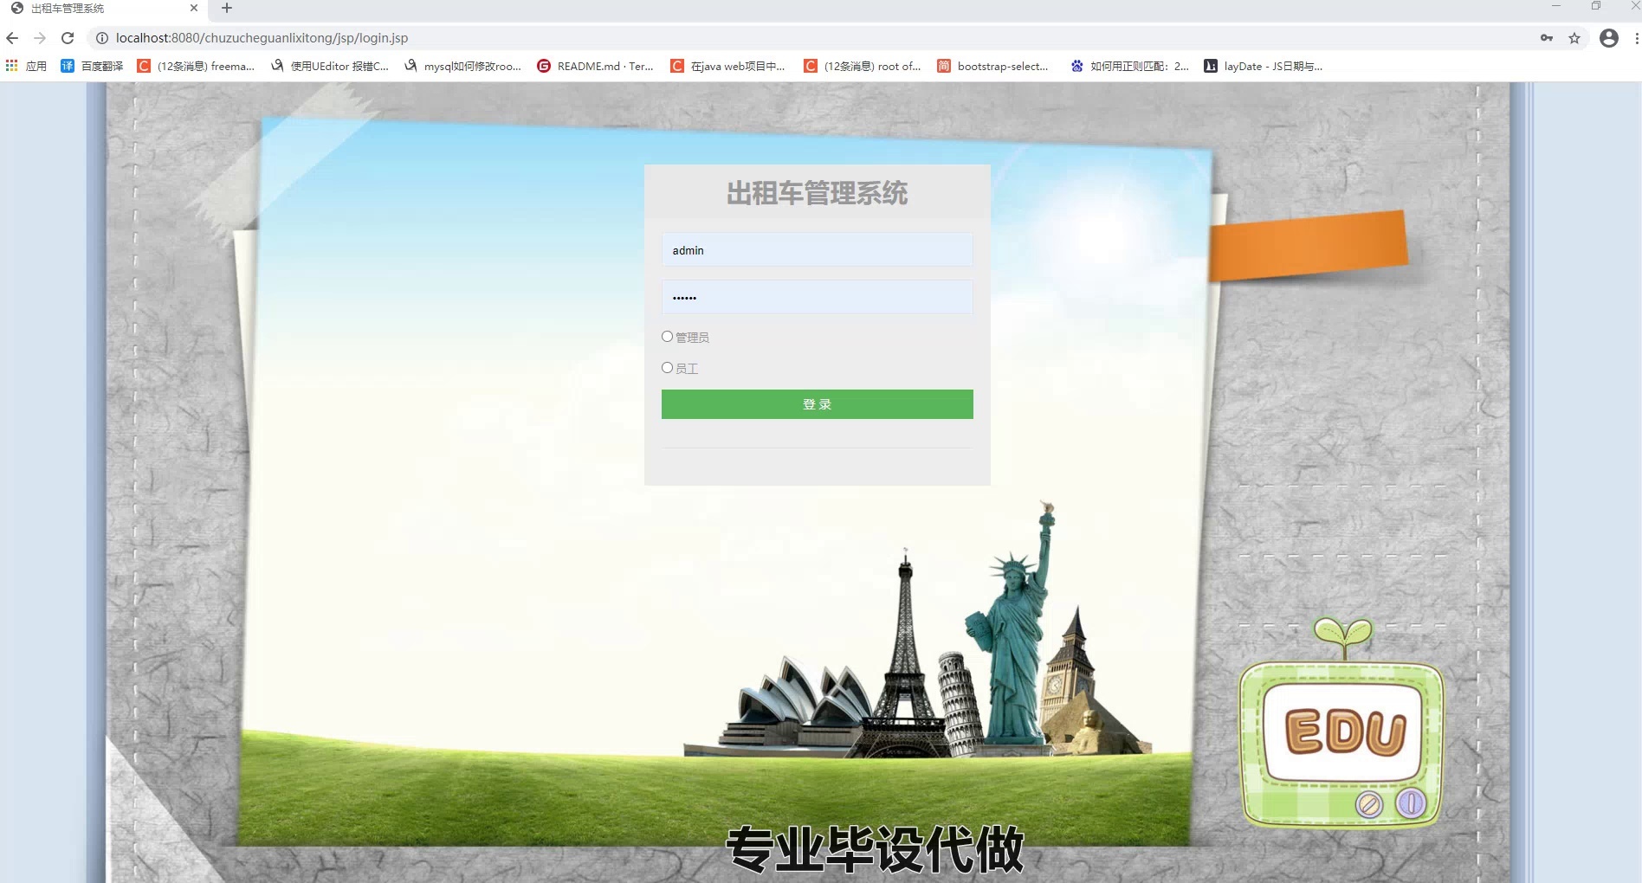Open the README.md · Ter... bookmark
This screenshot has height=883, width=1642.
click(x=595, y=66)
